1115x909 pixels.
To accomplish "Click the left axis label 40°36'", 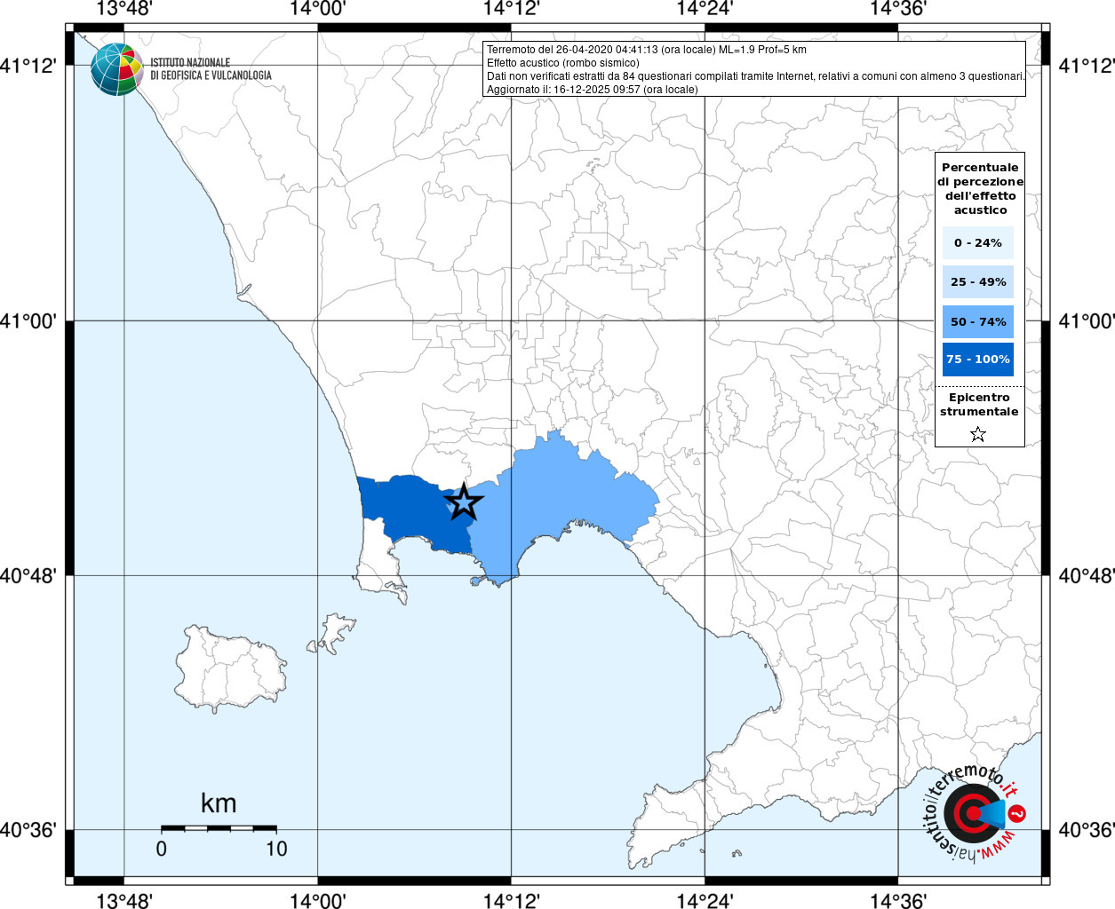I will [x=28, y=830].
